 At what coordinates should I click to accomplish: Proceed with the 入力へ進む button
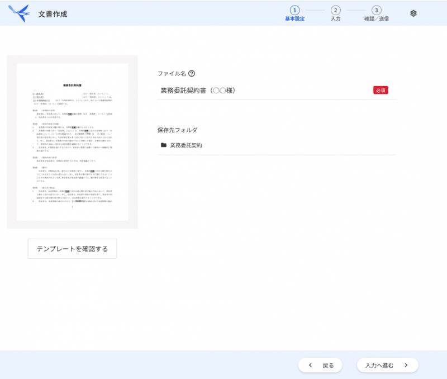point(387,366)
